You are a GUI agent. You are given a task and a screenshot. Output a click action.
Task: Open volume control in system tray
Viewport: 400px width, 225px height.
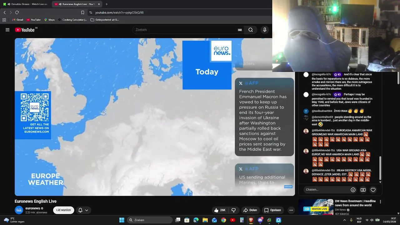point(372,220)
